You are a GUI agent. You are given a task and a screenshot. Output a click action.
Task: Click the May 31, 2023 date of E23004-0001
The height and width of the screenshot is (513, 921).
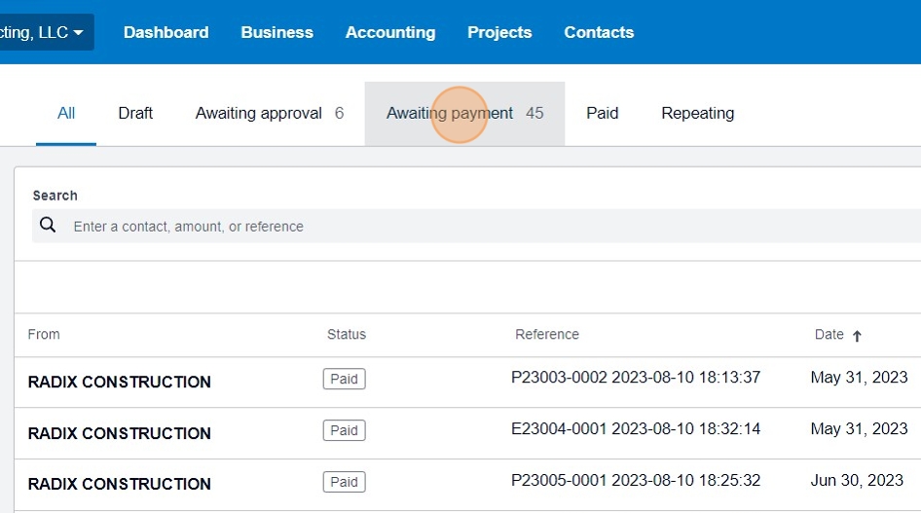pos(859,429)
